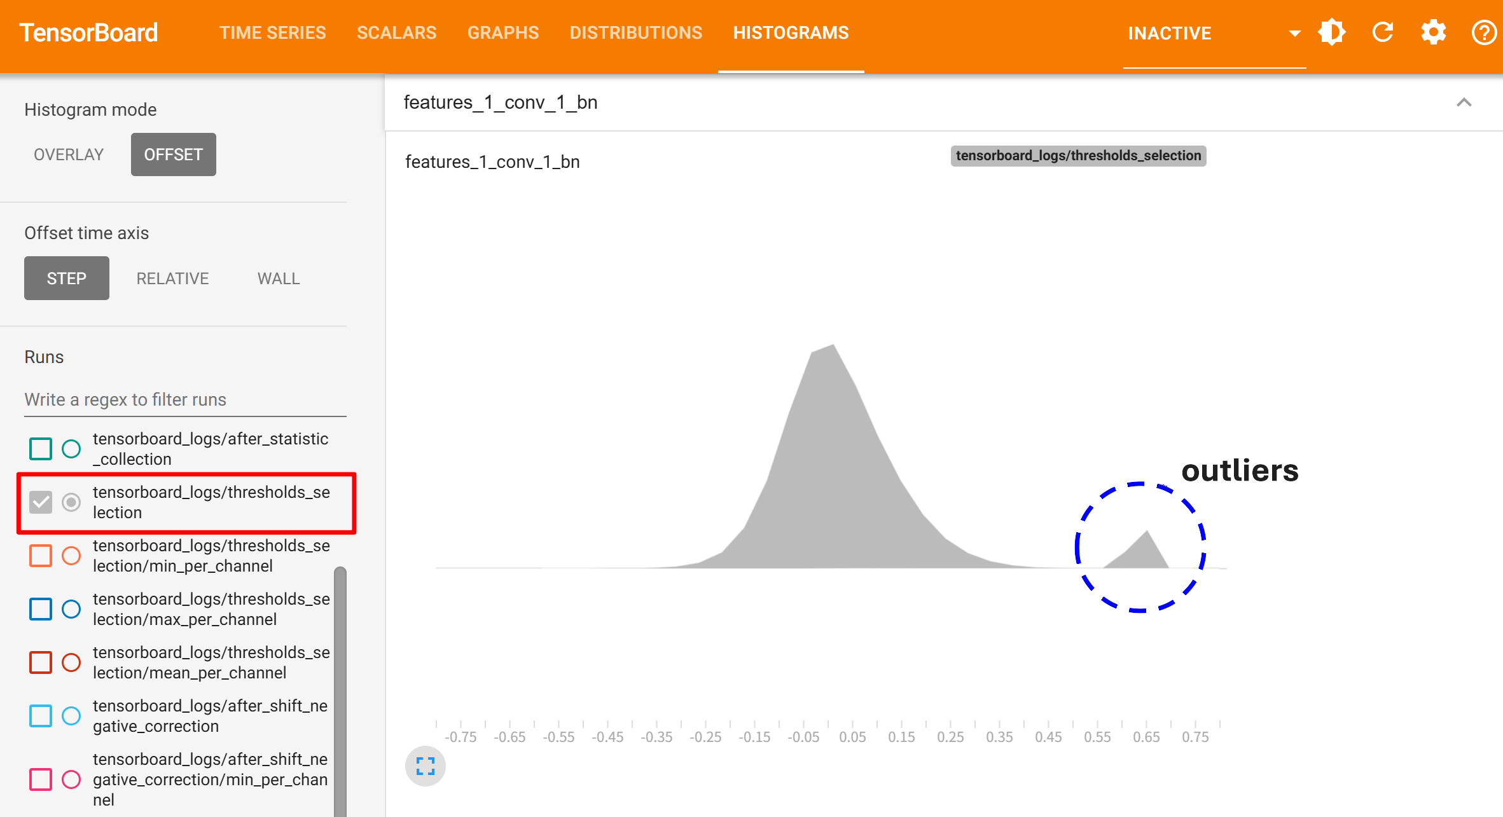Open the settings gear icon

pos(1433,32)
